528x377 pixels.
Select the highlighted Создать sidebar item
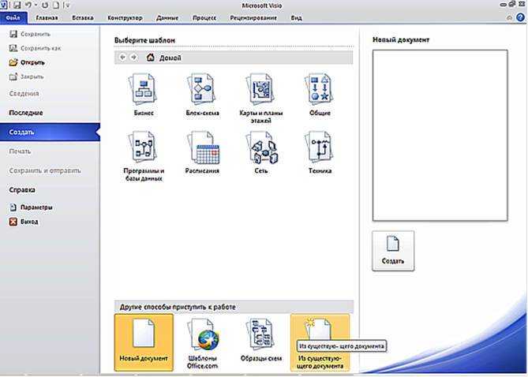pos(50,132)
